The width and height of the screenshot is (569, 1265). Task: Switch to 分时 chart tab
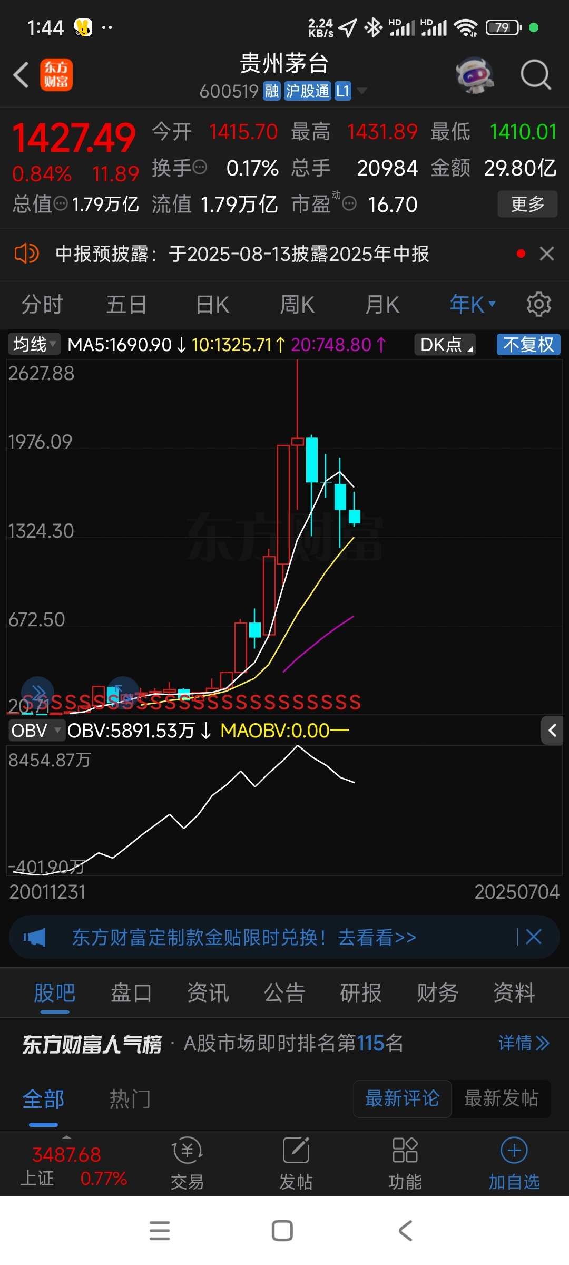pos(42,305)
